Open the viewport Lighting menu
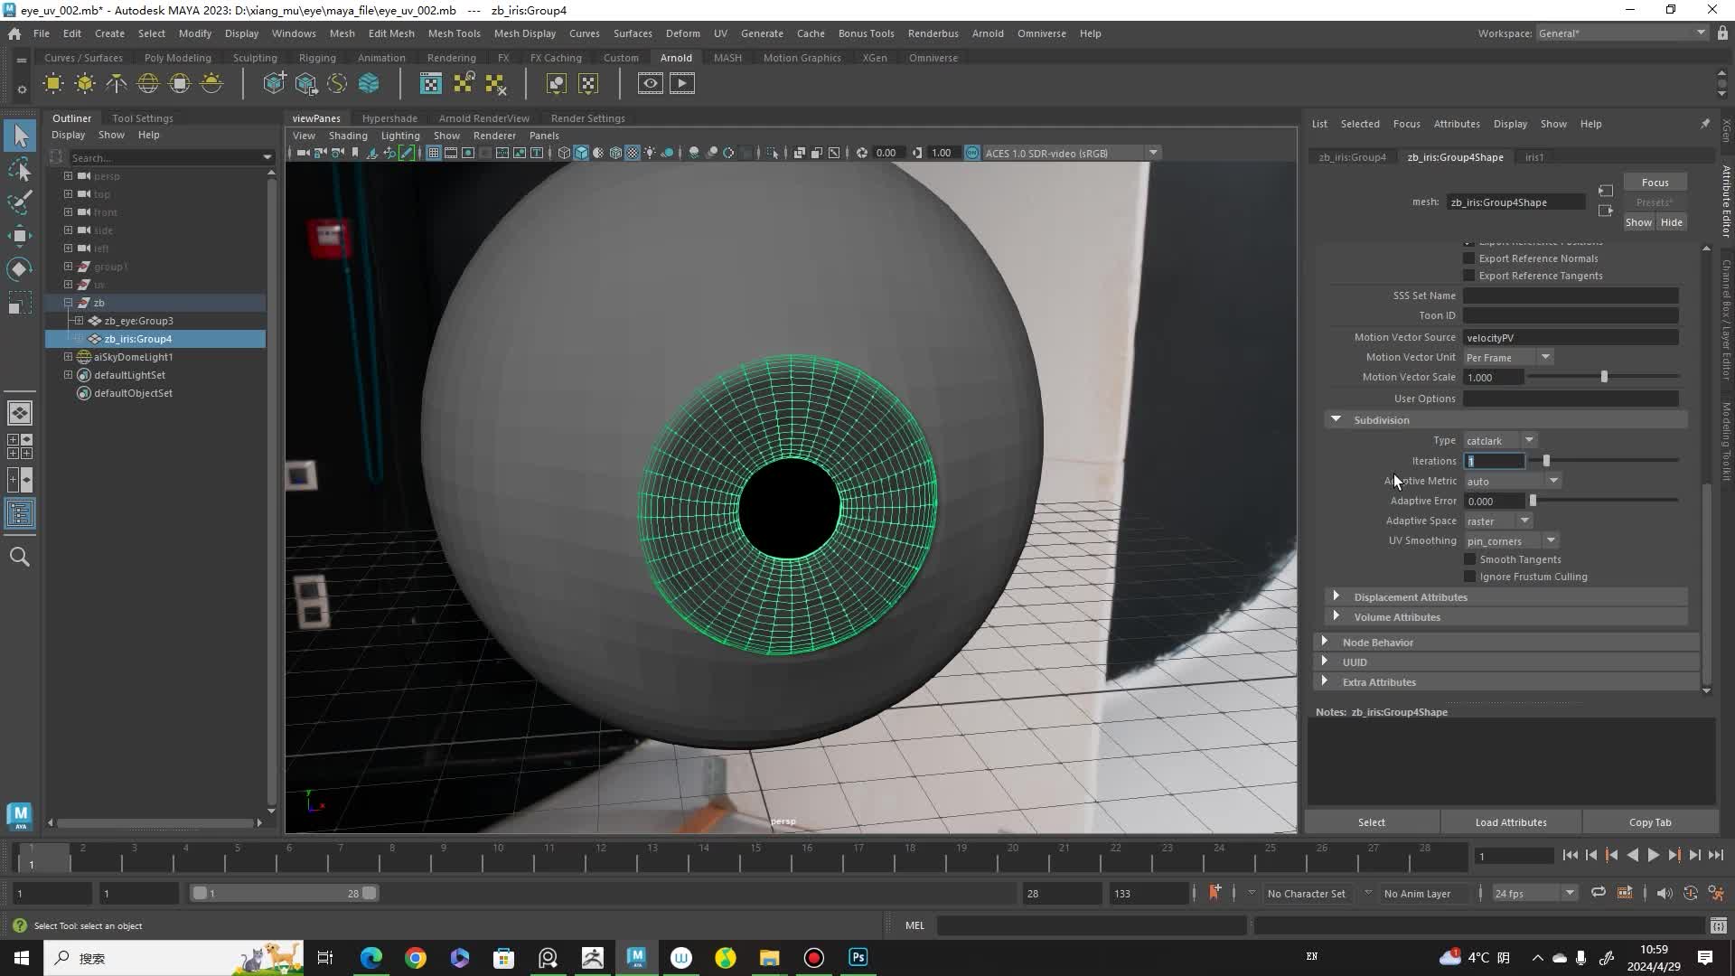Image resolution: width=1735 pixels, height=976 pixels. click(400, 136)
